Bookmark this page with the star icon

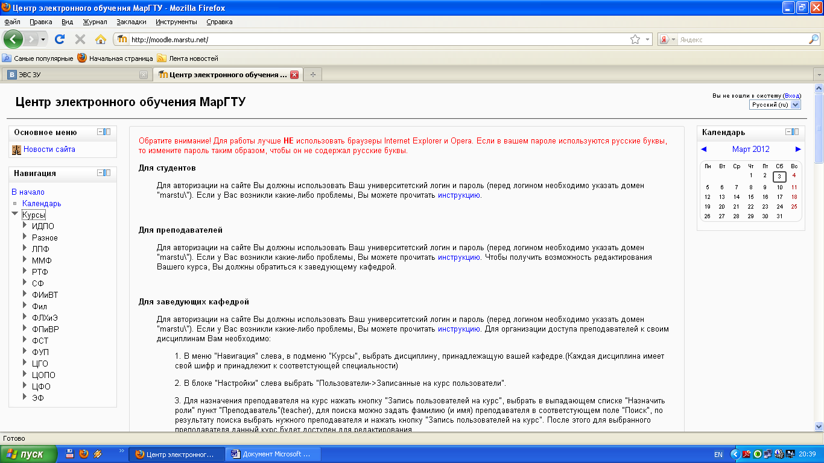635,39
